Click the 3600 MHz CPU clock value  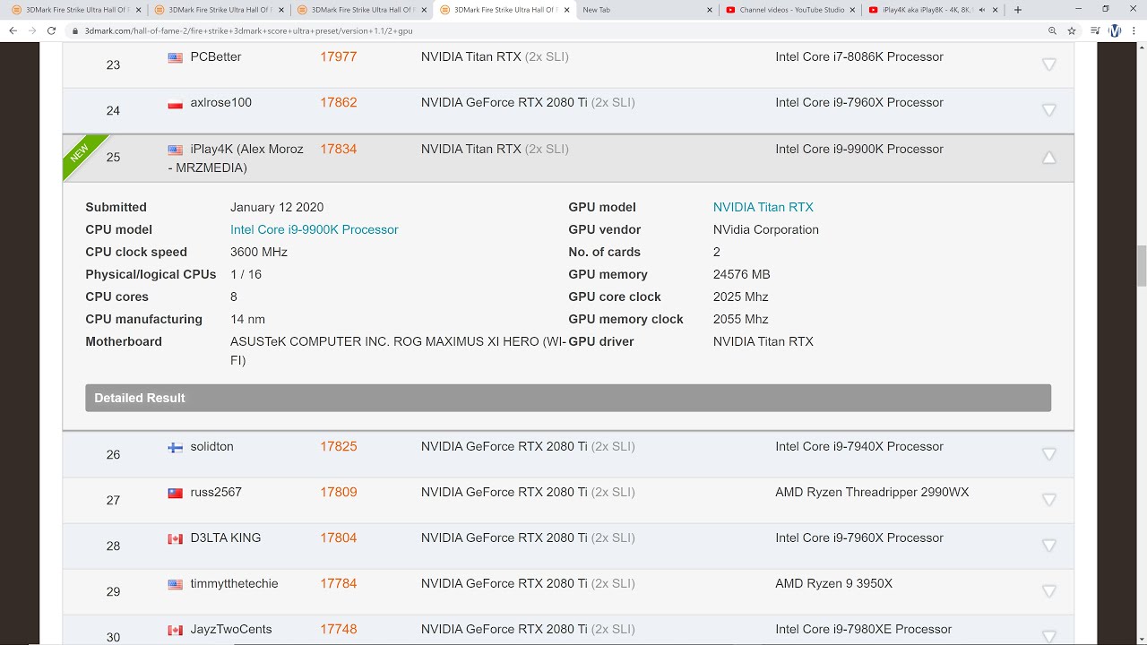259,252
